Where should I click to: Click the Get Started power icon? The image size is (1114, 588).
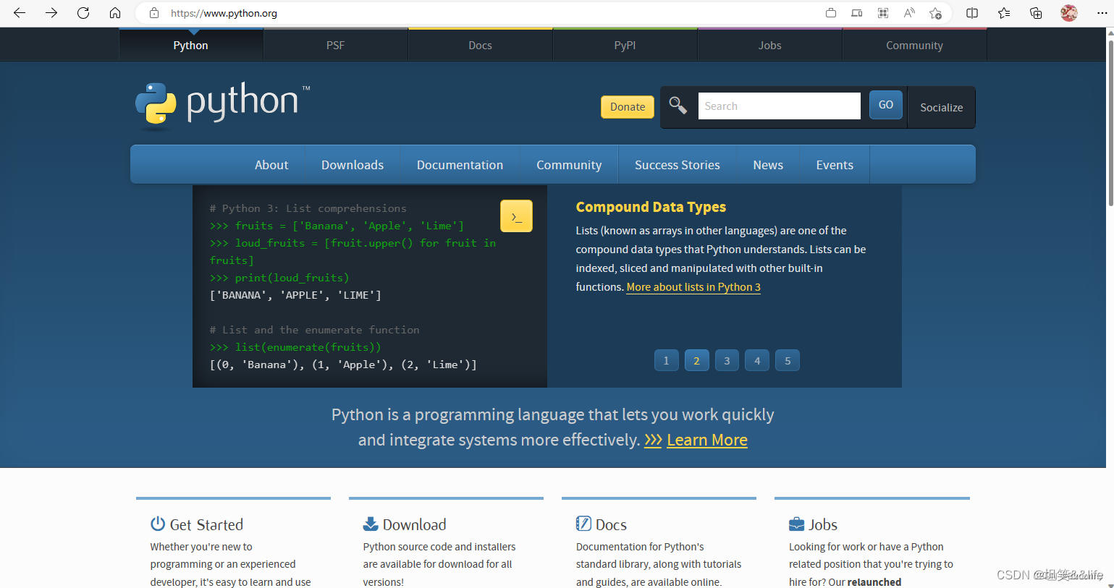click(158, 524)
